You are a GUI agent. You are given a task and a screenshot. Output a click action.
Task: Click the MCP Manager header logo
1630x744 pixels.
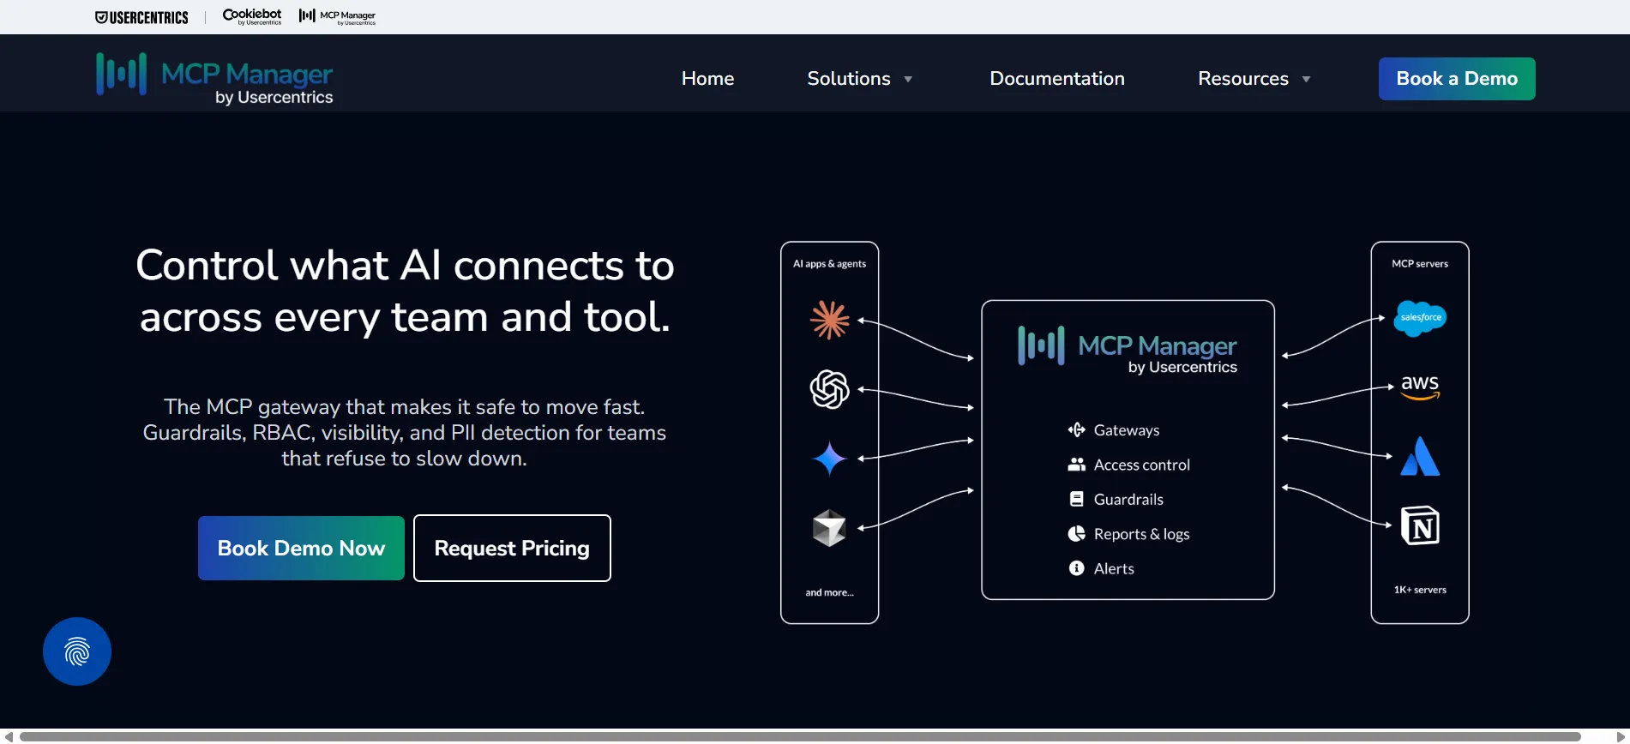(214, 79)
